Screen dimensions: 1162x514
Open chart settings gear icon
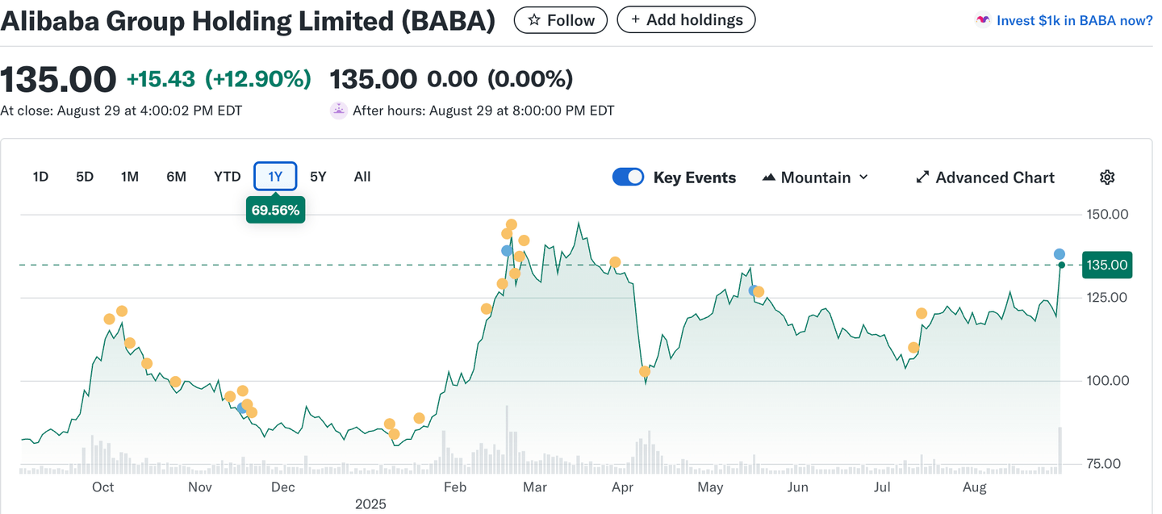tap(1107, 178)
